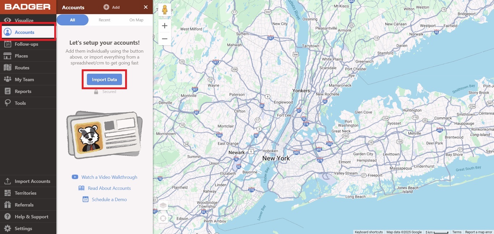
Task: Click Report a map error
Action: pos(478,232)
